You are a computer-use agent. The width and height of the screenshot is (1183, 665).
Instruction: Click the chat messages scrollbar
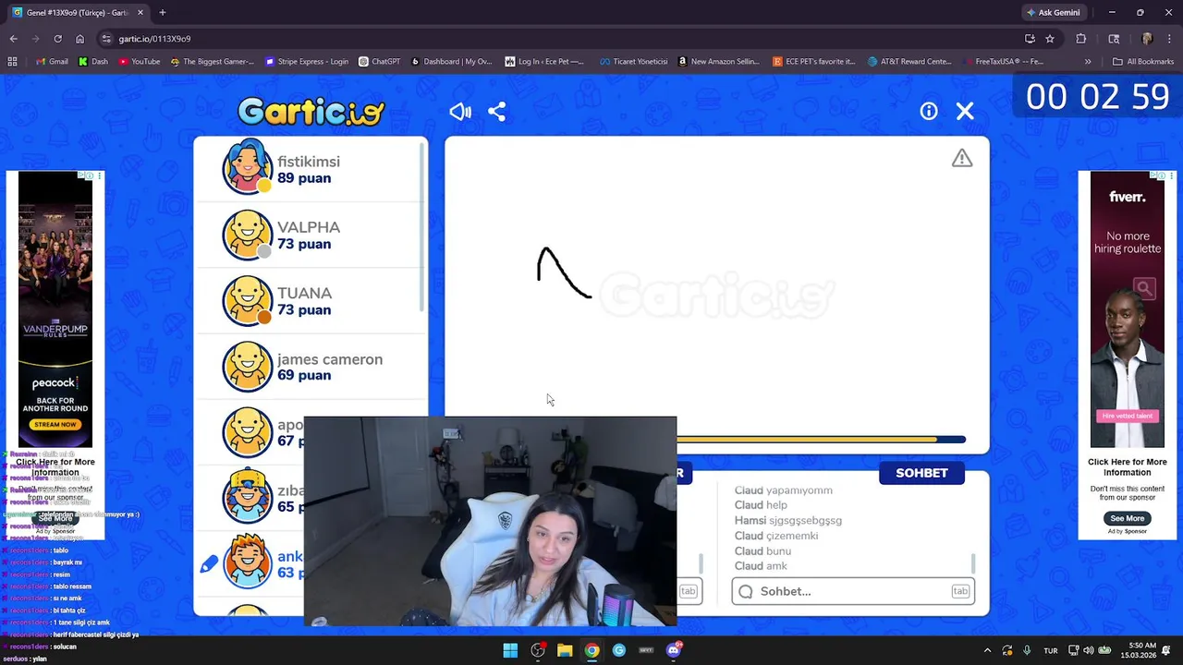973,562
